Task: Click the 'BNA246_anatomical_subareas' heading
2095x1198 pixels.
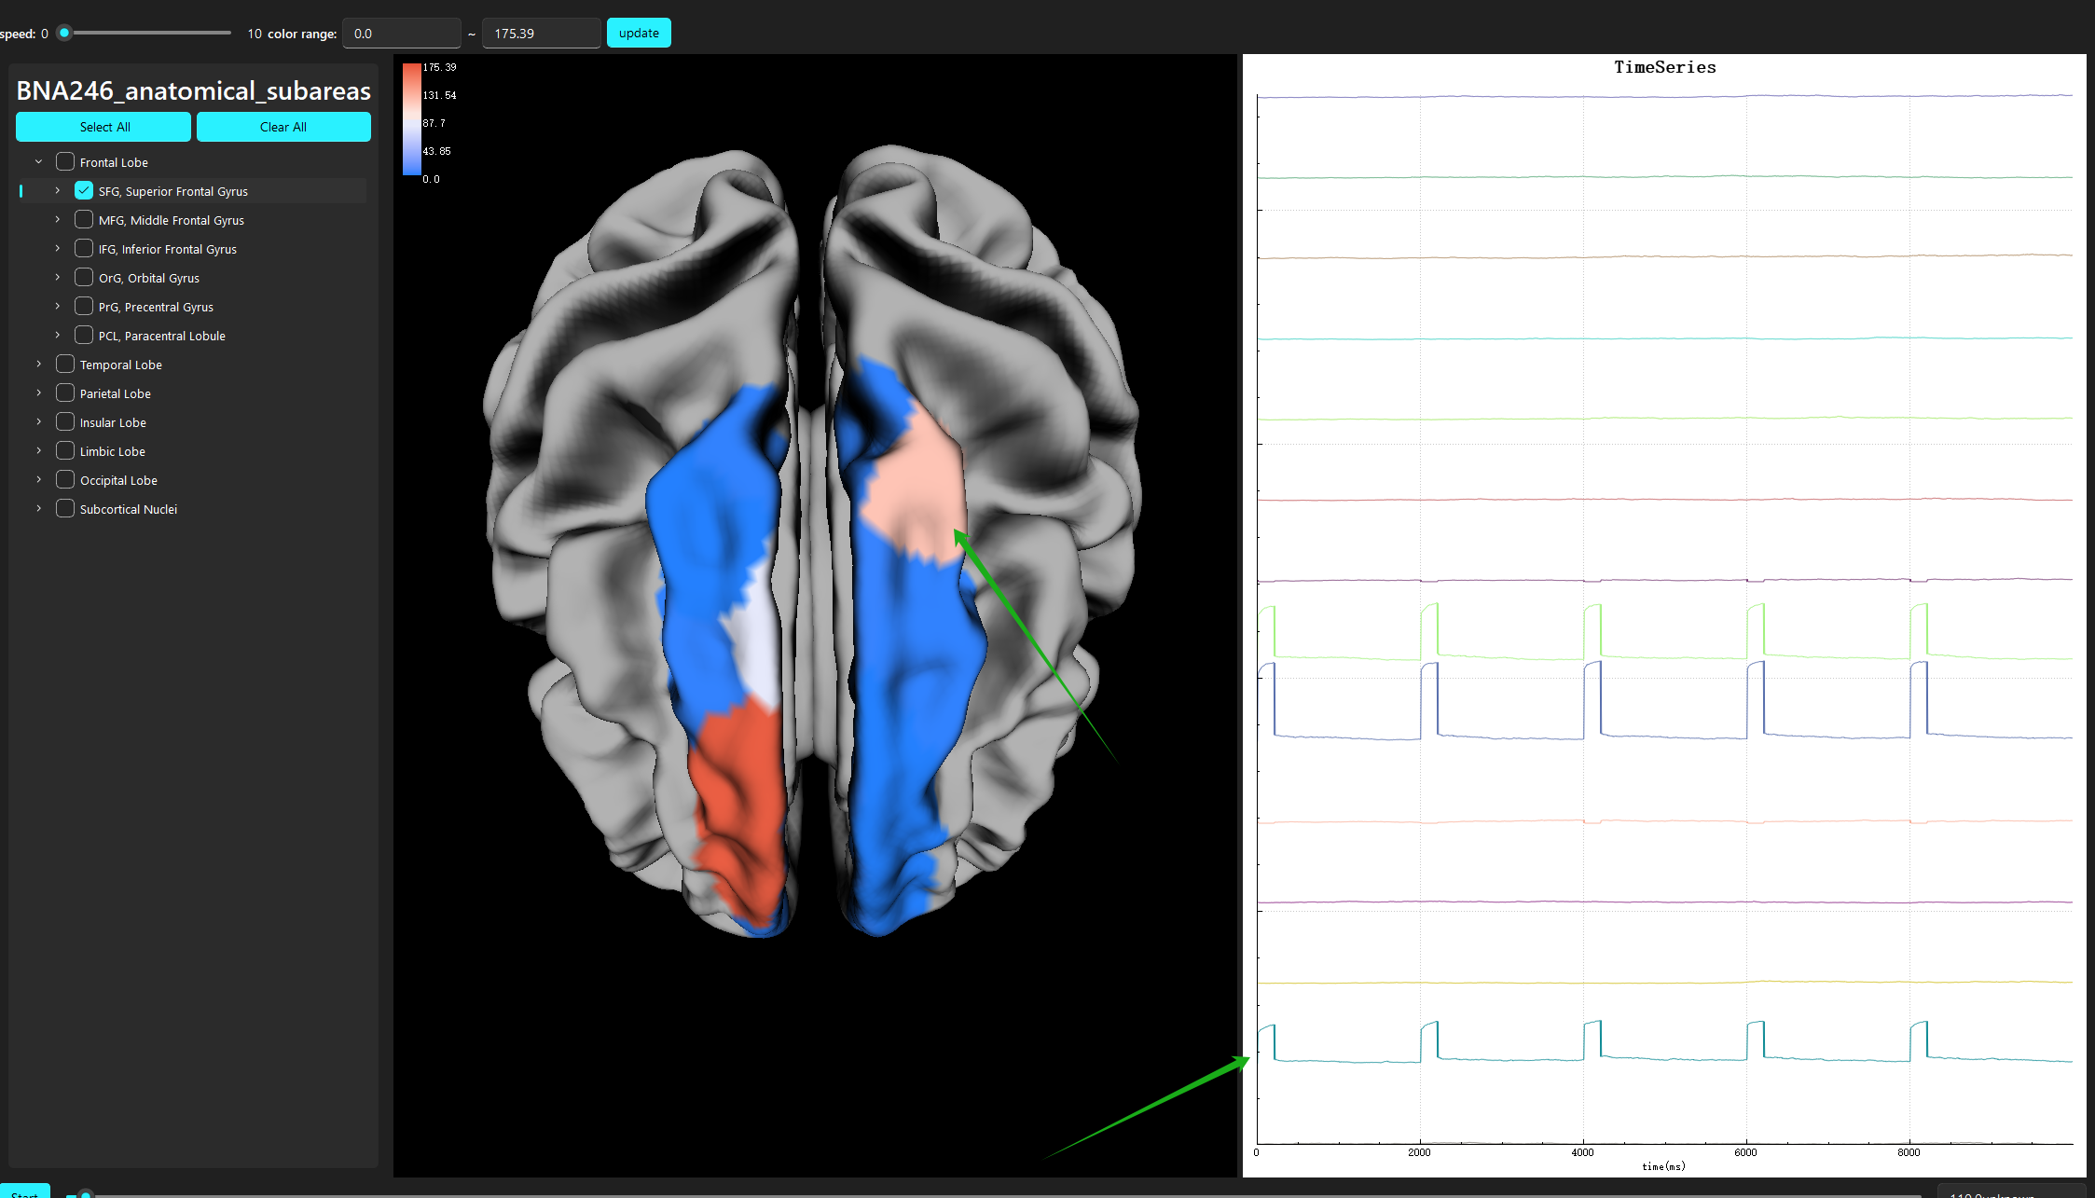Action: pyautogui.click(x=194, y=90)
